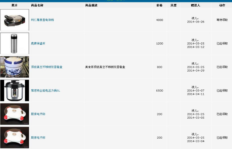The image size is (232, 149).
Task: Click the price 1200
Action: (159, 44)
